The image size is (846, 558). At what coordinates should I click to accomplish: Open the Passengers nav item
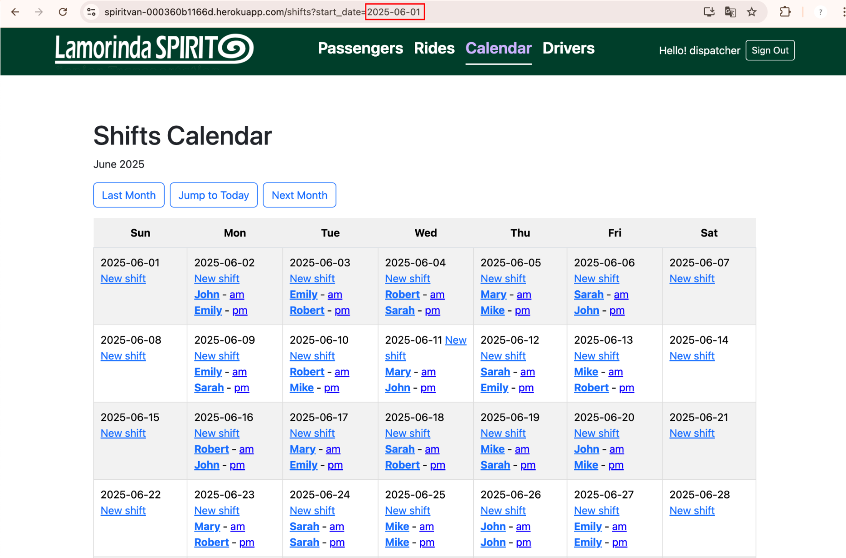point(360,48)
